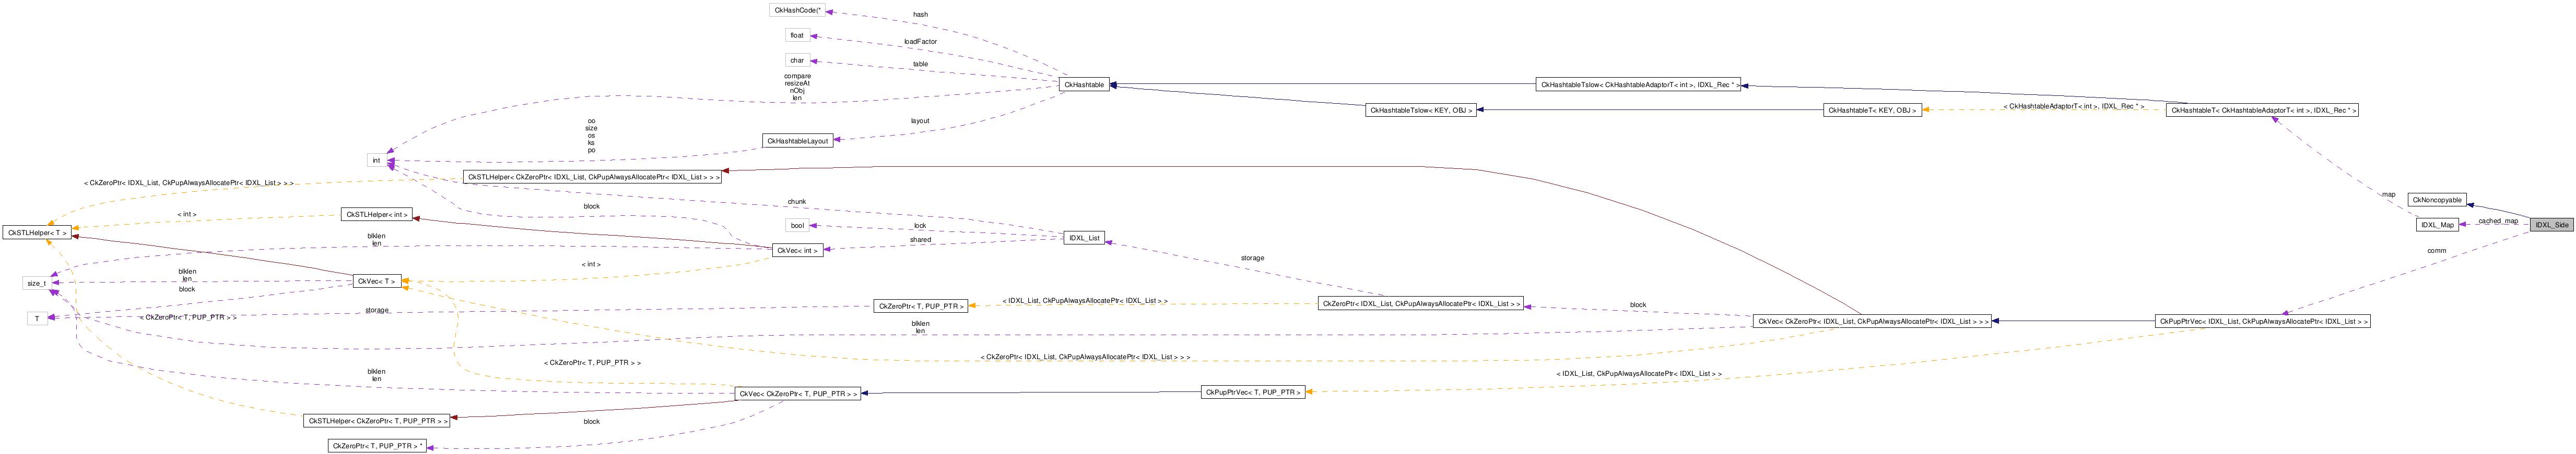
Task: Open the CkHashtable class node
Action: point(1084,85)
